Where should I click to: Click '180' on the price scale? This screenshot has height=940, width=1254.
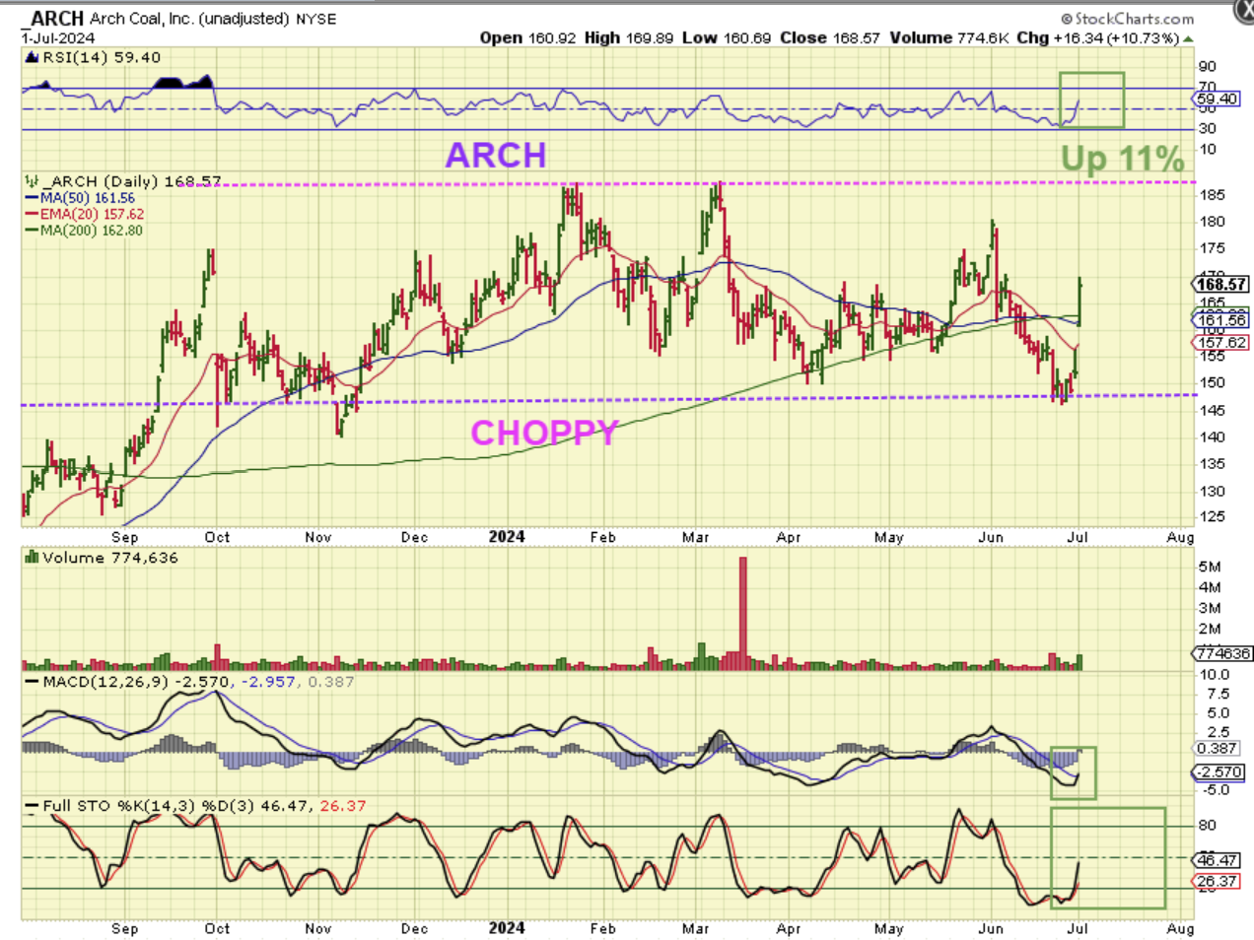click(x=1212, y=222)
